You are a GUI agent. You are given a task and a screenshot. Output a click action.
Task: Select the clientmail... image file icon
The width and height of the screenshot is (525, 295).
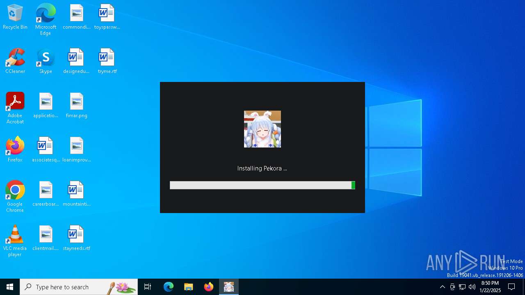coord(46,238)
